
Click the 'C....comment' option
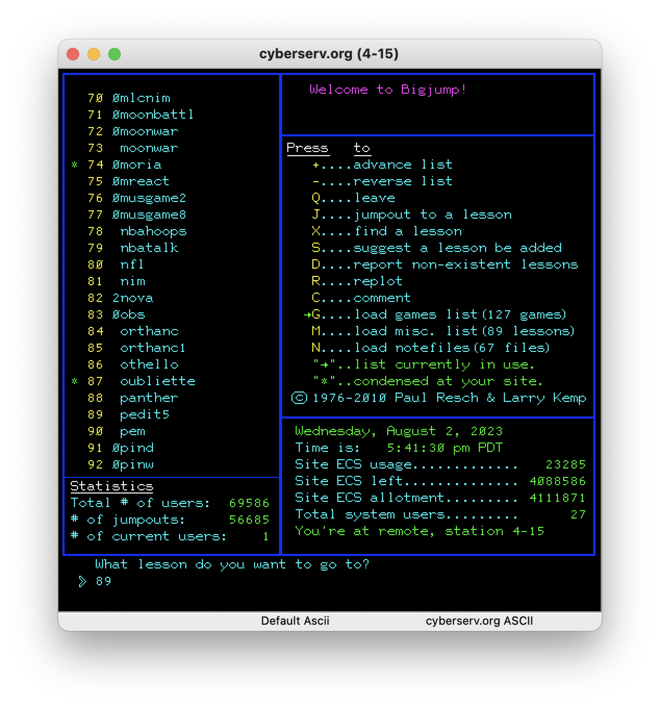(362, 298)
